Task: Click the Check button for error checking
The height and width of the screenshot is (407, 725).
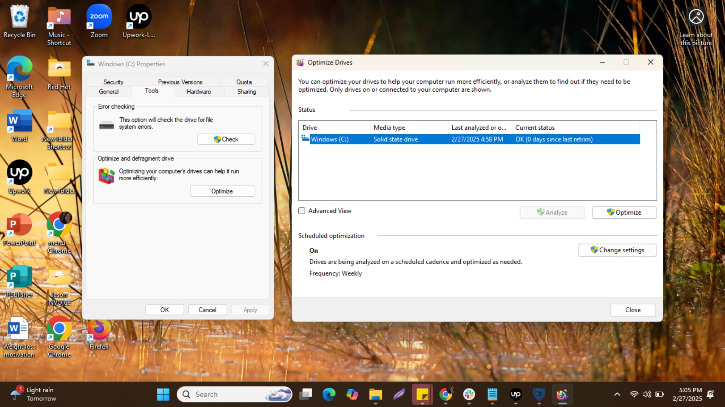Action: [226, 139]
